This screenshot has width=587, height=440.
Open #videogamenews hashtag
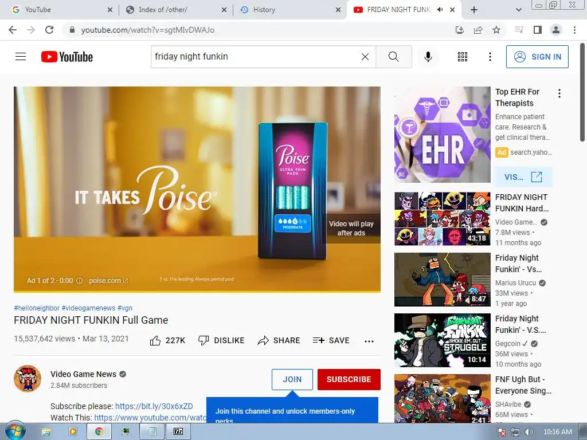(88, 308)
